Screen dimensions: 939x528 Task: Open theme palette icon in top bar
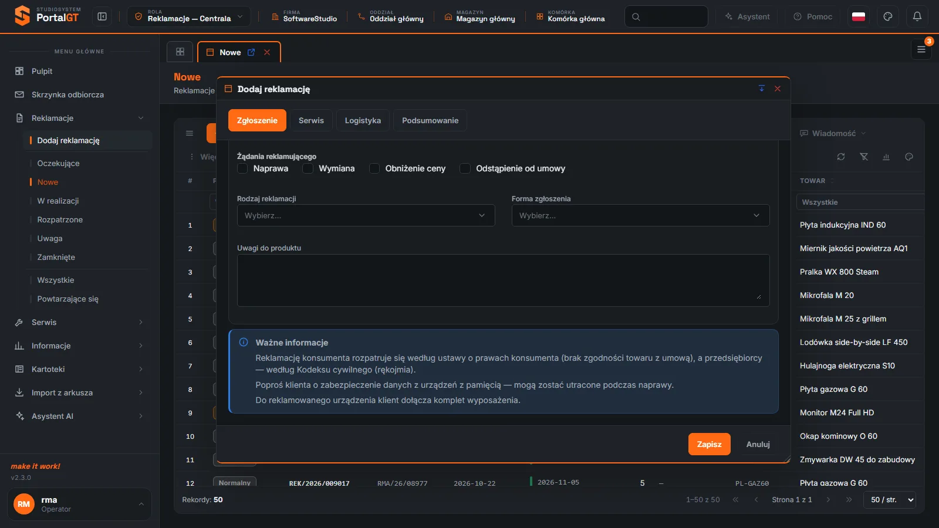[888, 16]
